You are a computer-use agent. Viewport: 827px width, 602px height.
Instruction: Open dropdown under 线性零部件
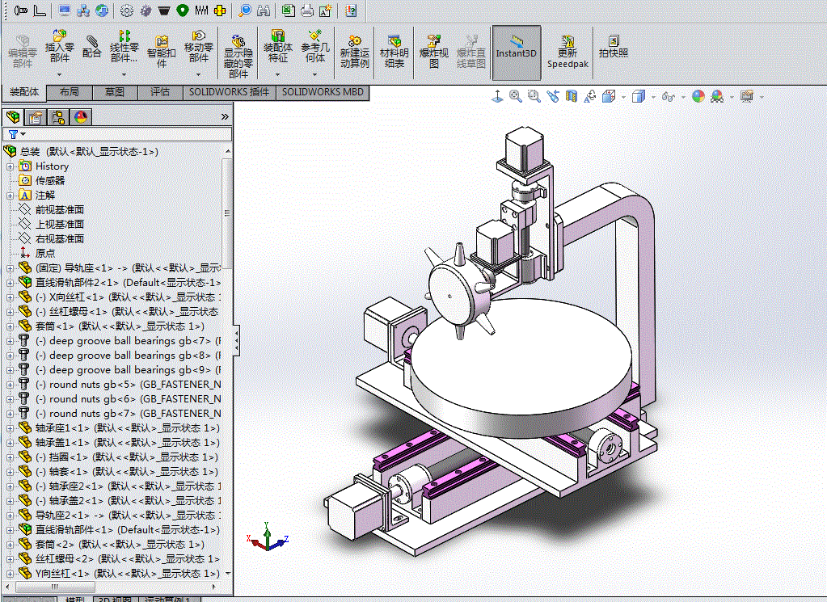click(x=124, y=74)
